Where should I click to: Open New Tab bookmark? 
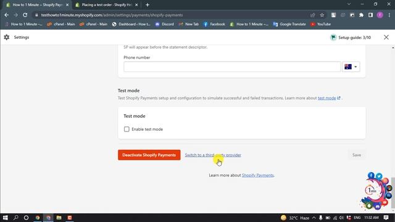click(189, 24)
